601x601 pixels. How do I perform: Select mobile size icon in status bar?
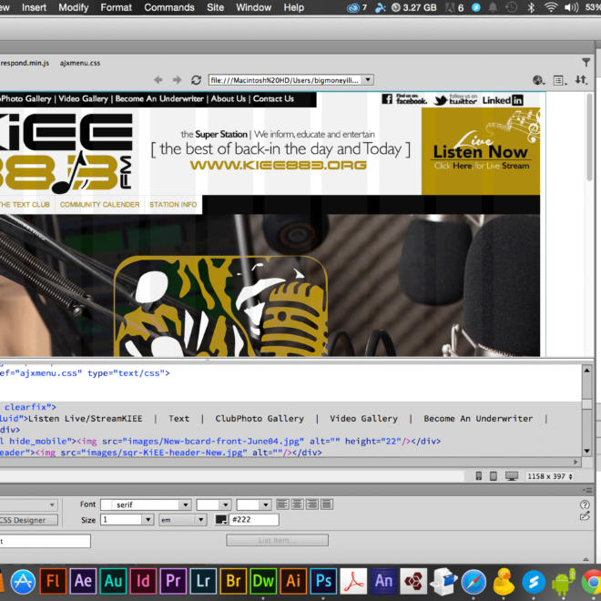click(x=479, y=476)
